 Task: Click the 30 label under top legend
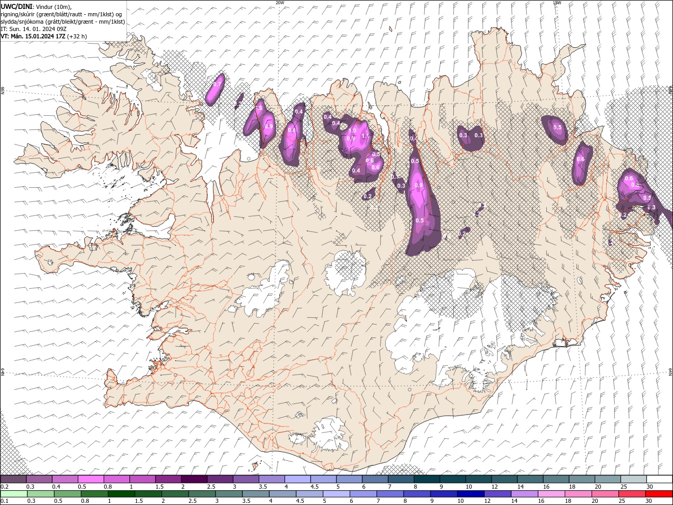[x=649, y=487]
